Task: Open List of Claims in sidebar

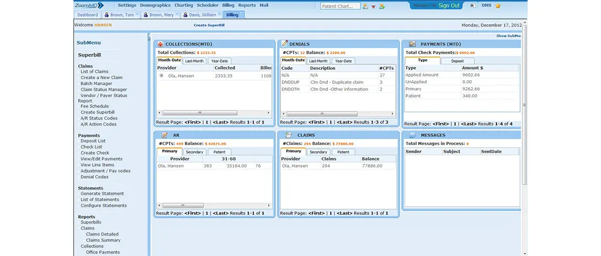Action: tap(94, 71)
